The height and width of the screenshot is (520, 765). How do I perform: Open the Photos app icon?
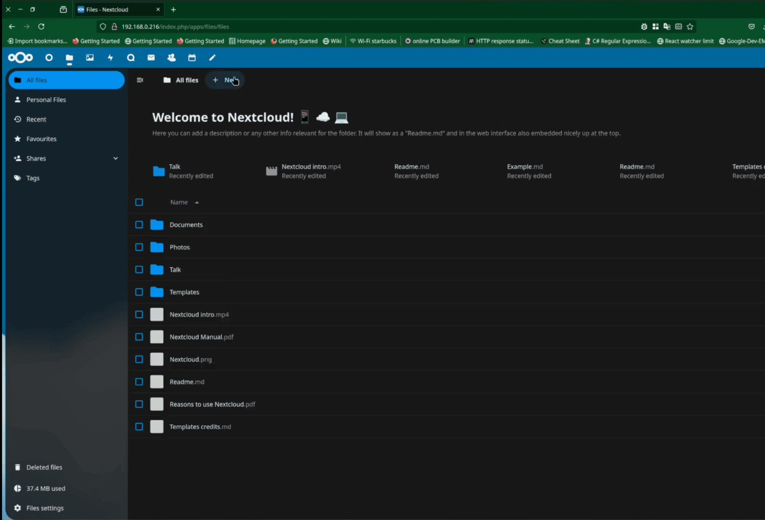90,58
